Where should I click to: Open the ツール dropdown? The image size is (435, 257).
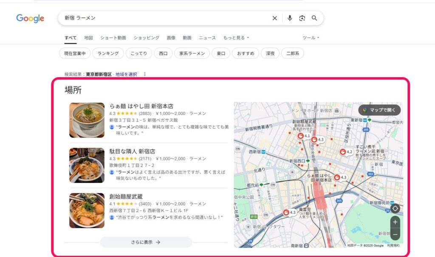coord(311,38)
